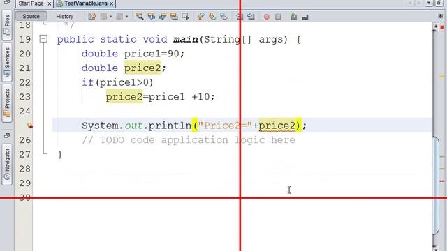Click the editor vertical scrollbar thumb
The image size is (447, 251).
pos(436,185)
